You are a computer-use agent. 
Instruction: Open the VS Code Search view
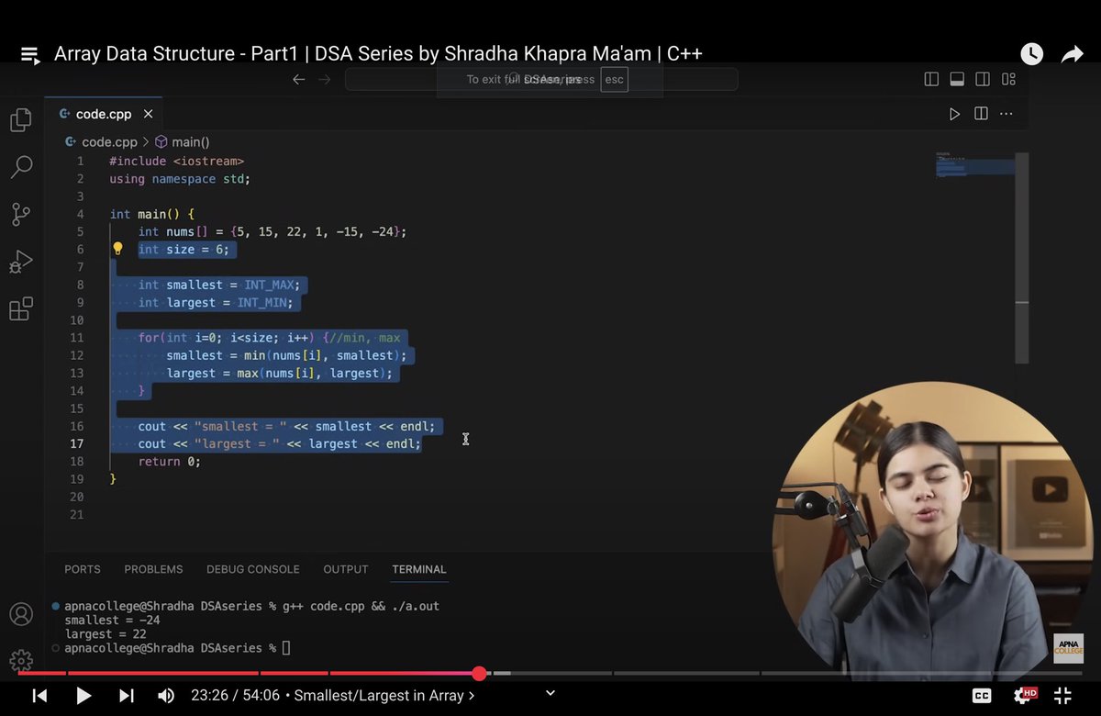pyautogui.click(x=21, y=167)
